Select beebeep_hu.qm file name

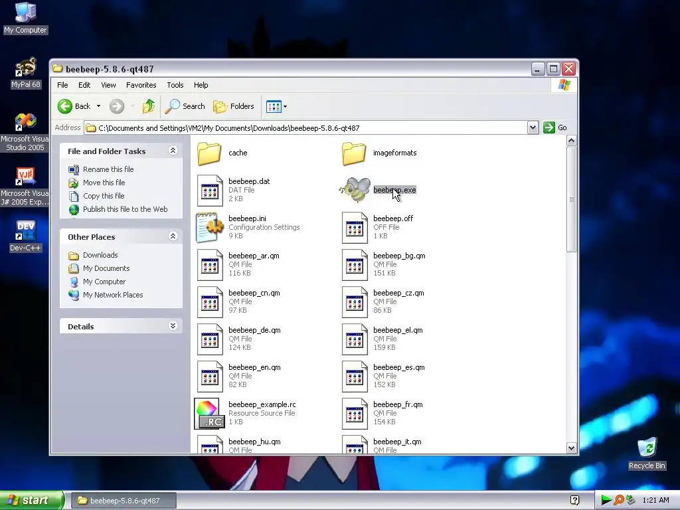click(254, 442)
